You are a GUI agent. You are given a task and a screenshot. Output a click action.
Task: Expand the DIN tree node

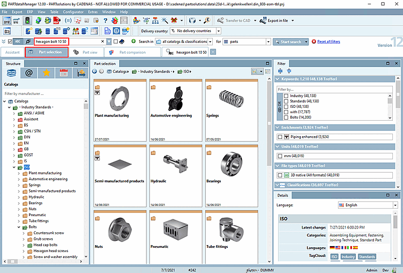pos(14,137)
